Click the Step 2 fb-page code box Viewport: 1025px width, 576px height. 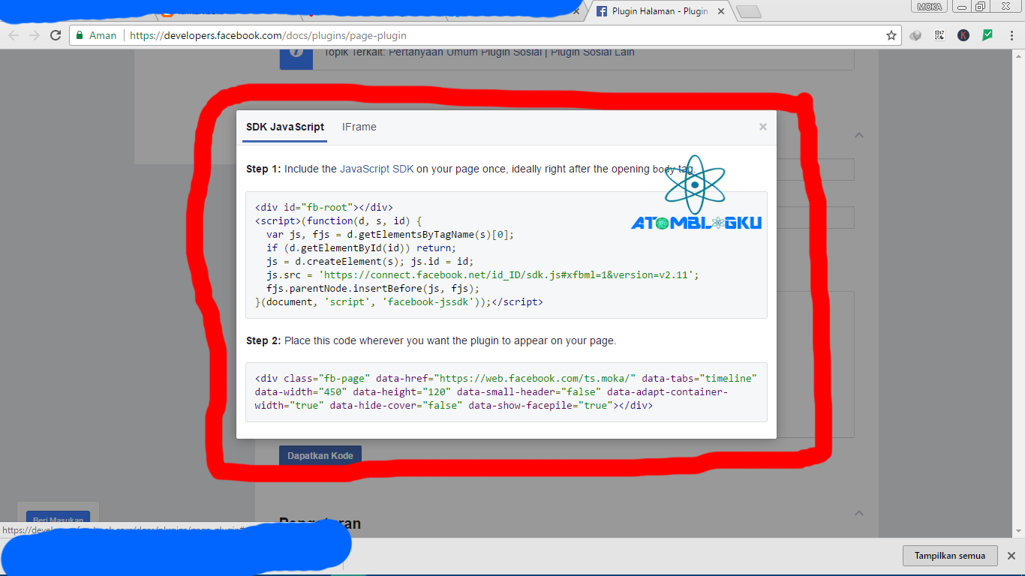(x=506, y=392)
